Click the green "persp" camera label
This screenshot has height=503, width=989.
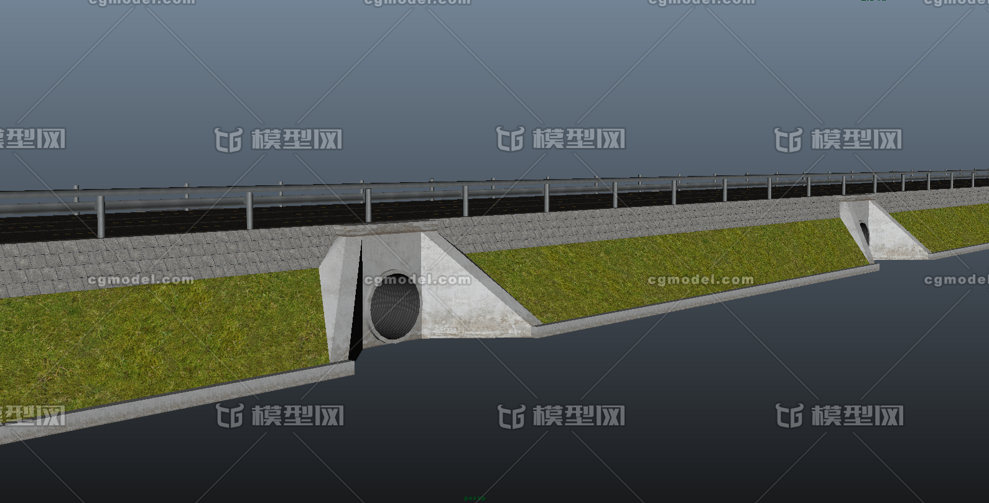coord(475,498)
